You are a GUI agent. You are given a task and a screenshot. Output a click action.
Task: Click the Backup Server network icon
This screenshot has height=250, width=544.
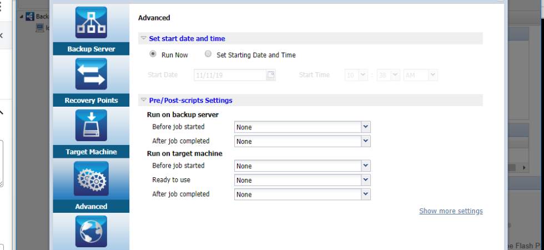pos(91,22)
